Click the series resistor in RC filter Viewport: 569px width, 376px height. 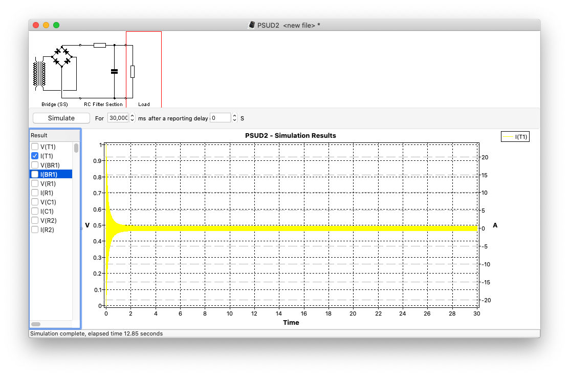pyautogui.click(x=100, y=46)
